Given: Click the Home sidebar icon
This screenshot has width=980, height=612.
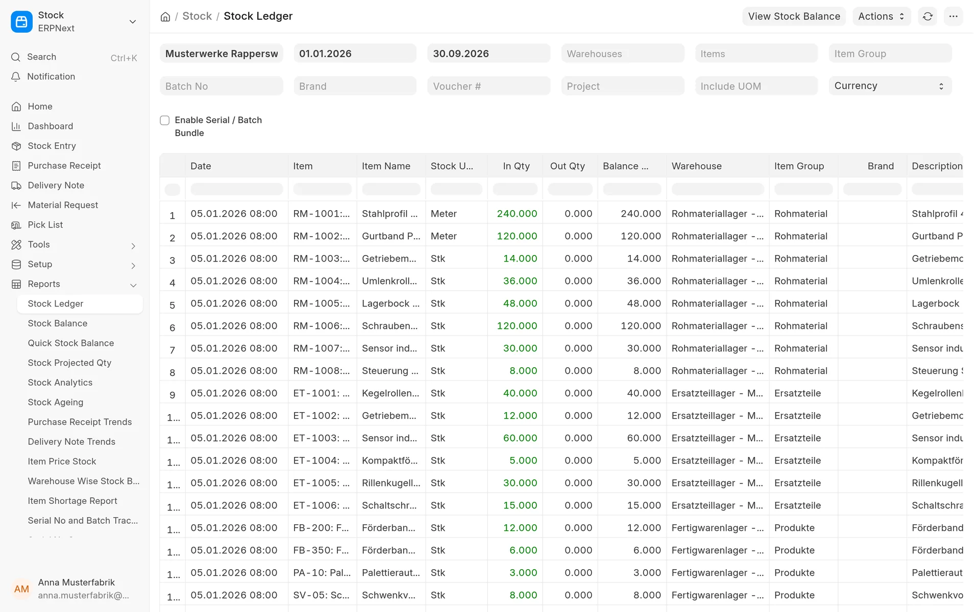Looking at the screenshot, I should tap(16, 107).
